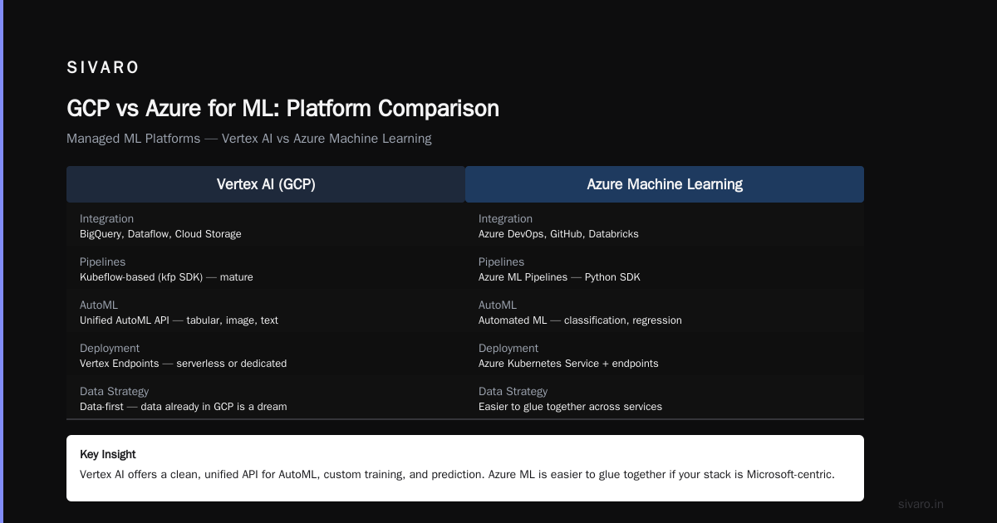Click Data-first — data already in GCP text

(x=183, y=407)
